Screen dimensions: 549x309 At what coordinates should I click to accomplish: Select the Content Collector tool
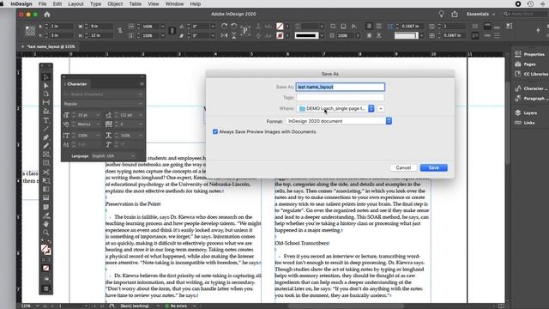pos(45,111)
